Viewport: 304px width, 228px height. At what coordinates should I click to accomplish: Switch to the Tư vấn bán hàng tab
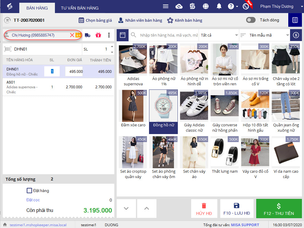coord(80,8)
